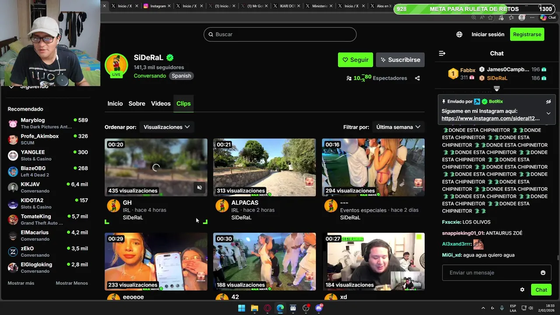This screenshot has height=315, width=560.
Task: Expand the pinned BotRix message chevron
Action: pos(548,113)
